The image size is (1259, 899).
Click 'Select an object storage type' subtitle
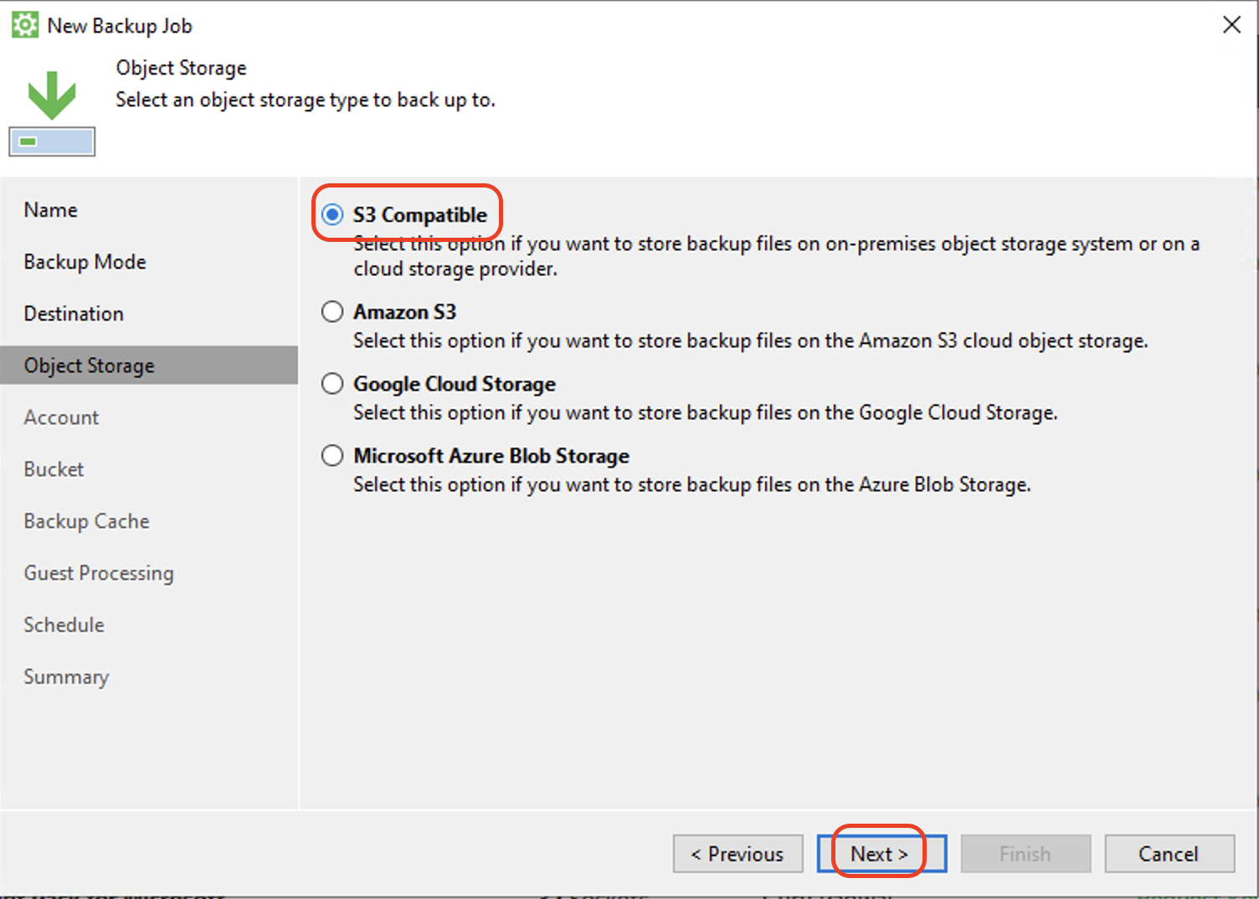[x=306, y=100]
